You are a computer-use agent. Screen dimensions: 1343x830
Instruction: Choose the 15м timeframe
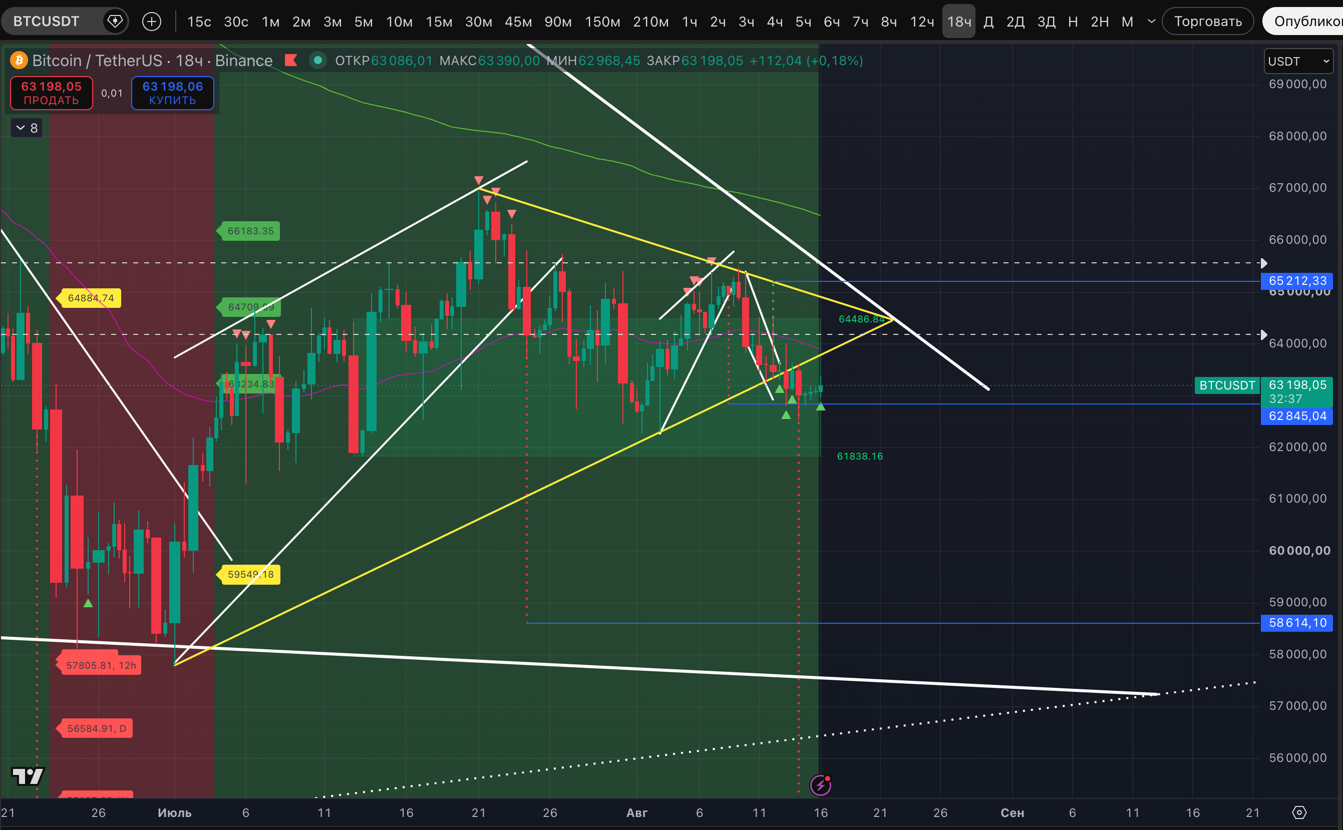click(439, 22)
